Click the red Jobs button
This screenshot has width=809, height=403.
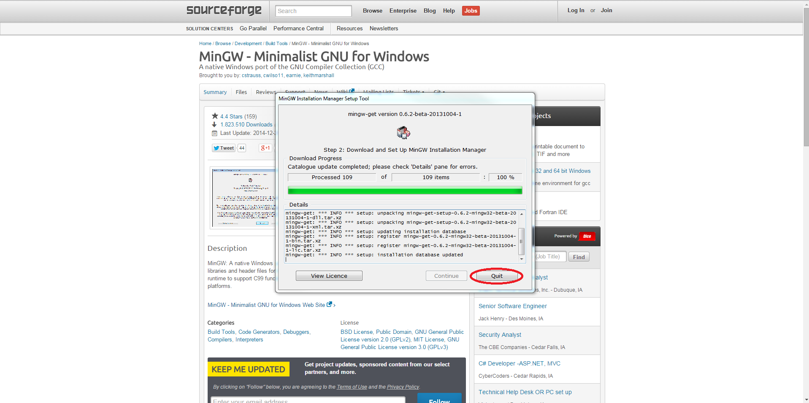[x=471, y=11]
